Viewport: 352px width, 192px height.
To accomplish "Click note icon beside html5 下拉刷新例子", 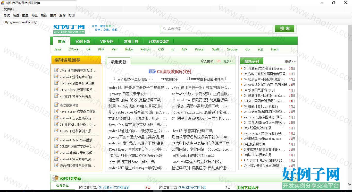I will 56,130.
